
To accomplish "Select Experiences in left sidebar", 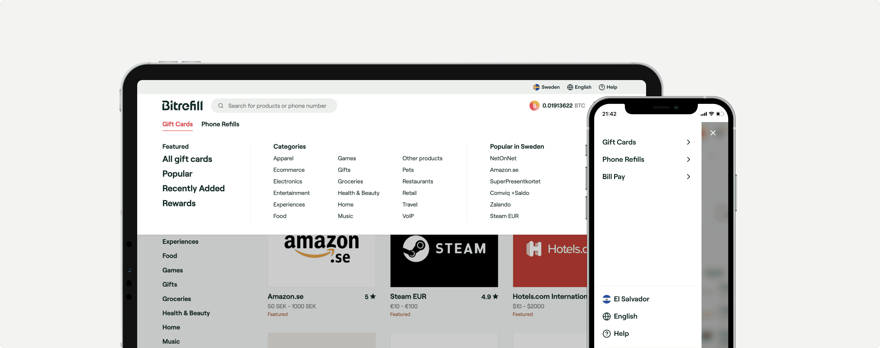I will coord(180,242).
